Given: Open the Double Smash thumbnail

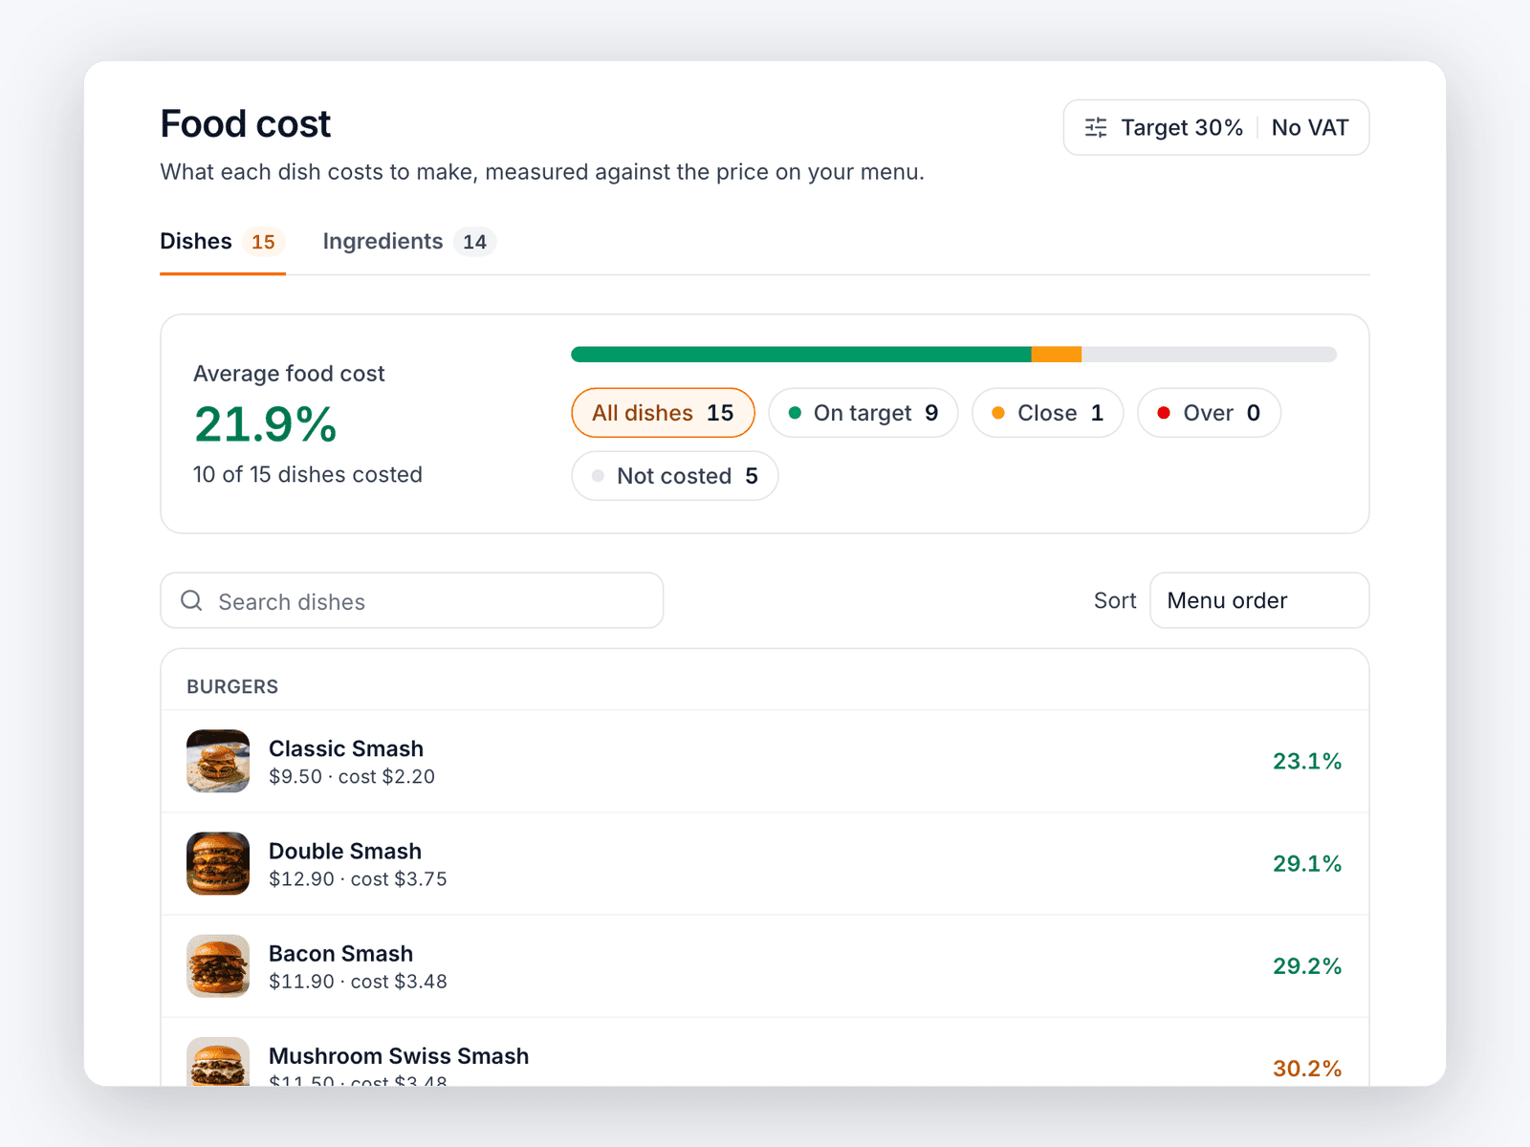Looking at the screenshot, I should (218, 863).
